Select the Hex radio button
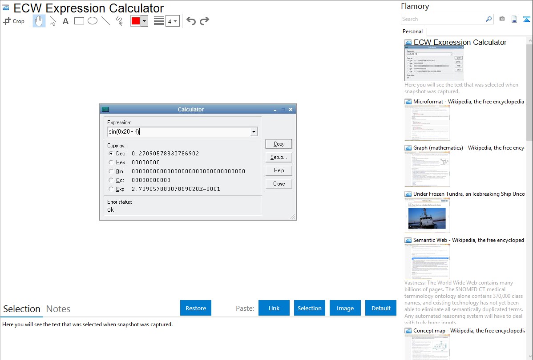Image resolution: width=533 pixels, height=360 pixels. tap(111, 162)
